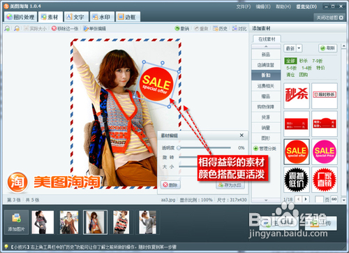The width and height of the screenshot is (349, 253).
Task: Select the first photo thumbnail in filmstrip
Action: pyautogui.click(x=43, y=222)
